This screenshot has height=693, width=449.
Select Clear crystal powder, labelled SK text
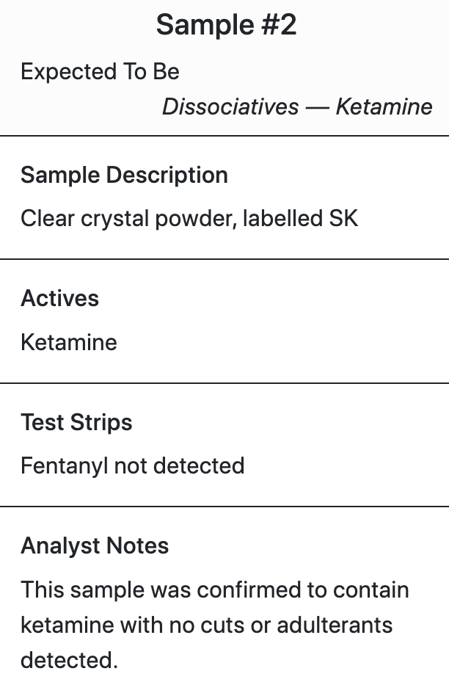point(189,218)
